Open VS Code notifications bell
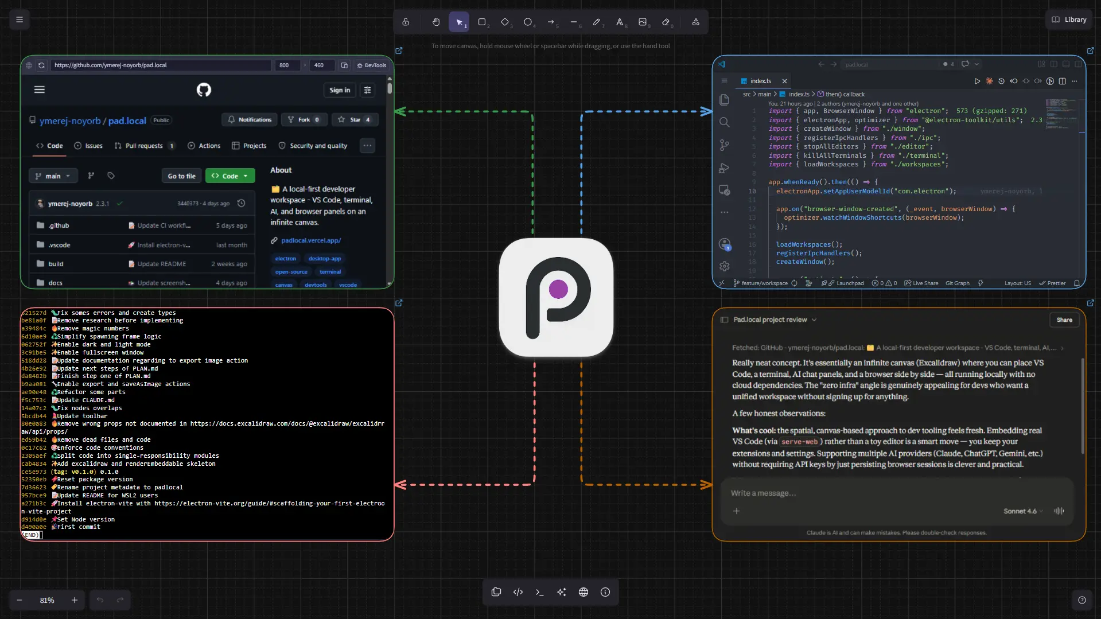This screenshot has width=1101, height=619. pyautogui.click(x=1077, y=283)
